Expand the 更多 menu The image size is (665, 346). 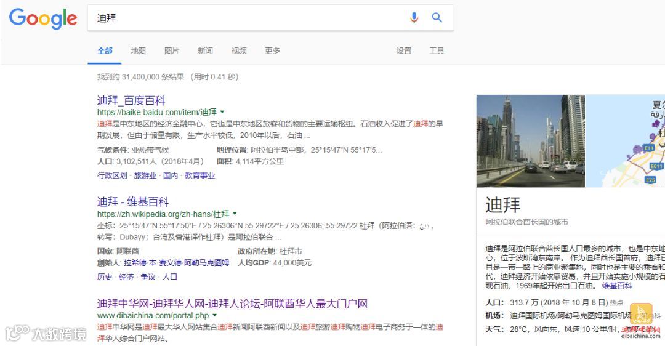tap(272, 51)
